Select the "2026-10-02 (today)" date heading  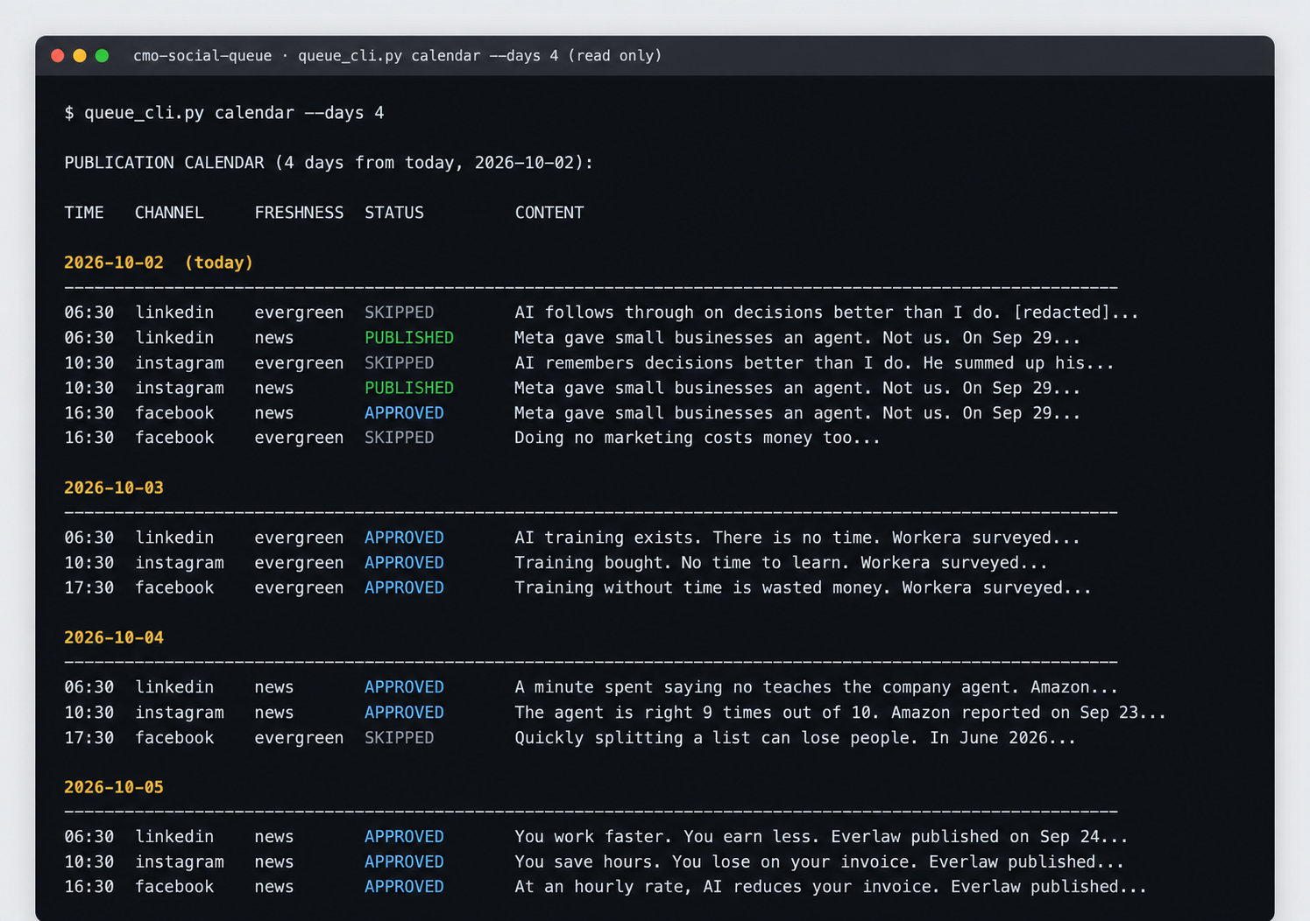159,263
